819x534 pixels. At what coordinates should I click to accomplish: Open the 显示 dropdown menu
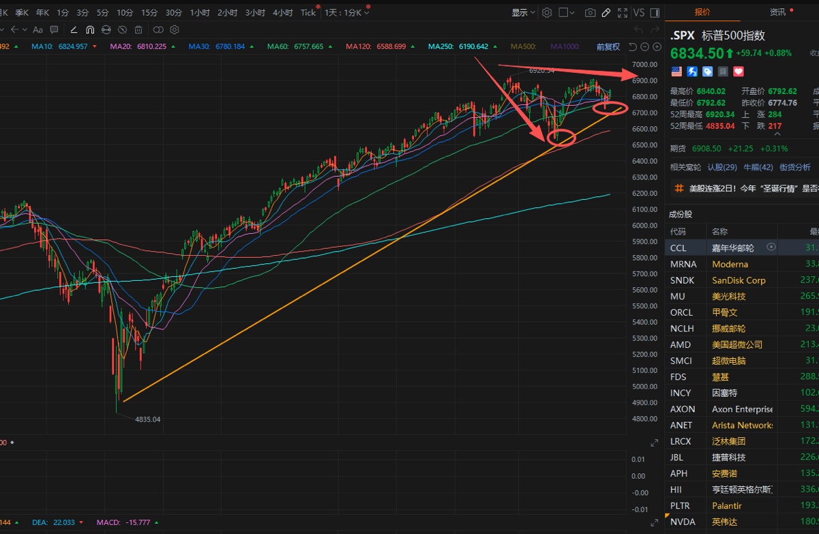click(523, 13)
